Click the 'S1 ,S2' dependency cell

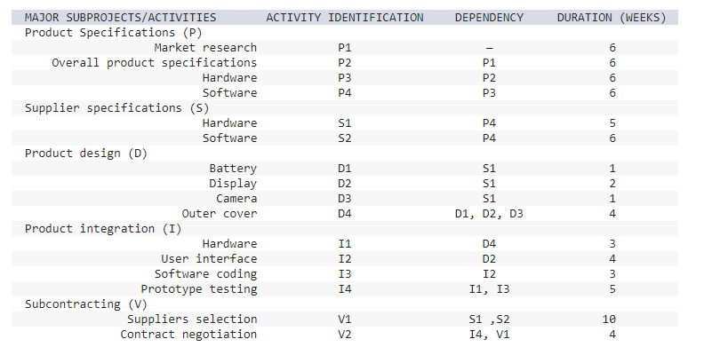[x=489, y=319]
